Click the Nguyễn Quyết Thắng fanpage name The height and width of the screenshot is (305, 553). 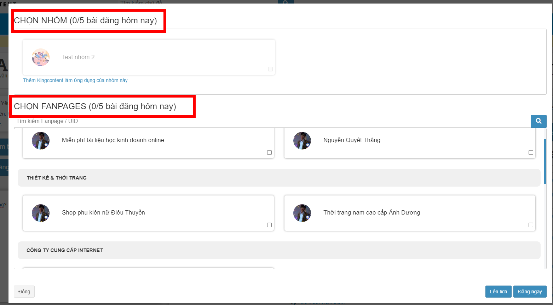coord(352,140)
